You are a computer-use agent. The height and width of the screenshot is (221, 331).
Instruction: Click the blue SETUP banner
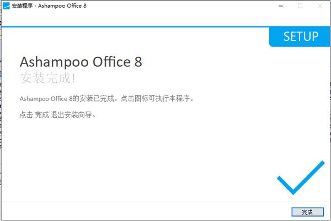coord(300,37)
